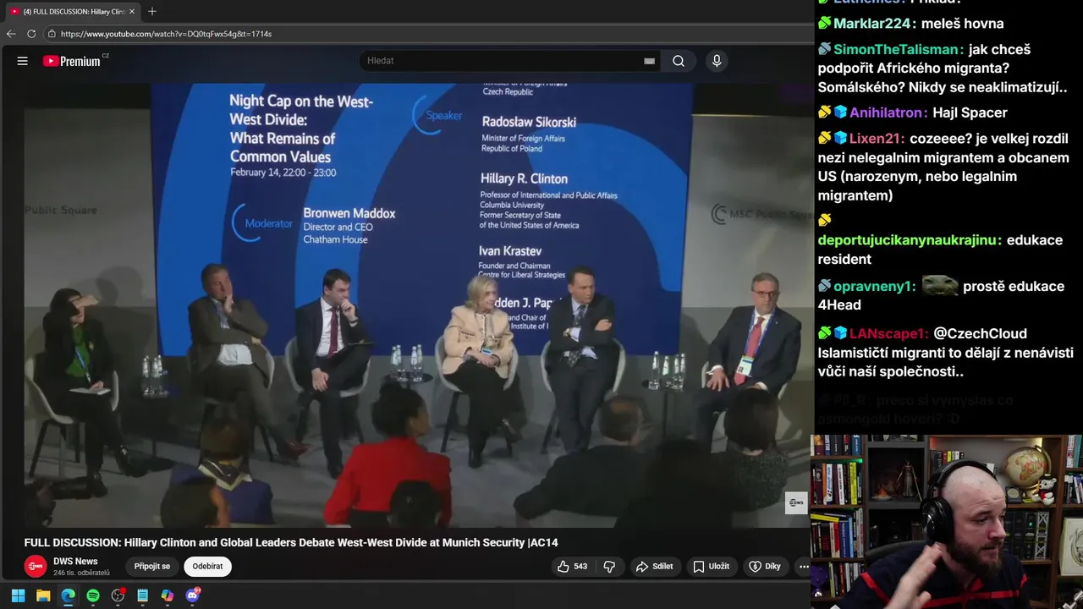
Task: Like the video with thumbs up 543
Action: (571, 567)
